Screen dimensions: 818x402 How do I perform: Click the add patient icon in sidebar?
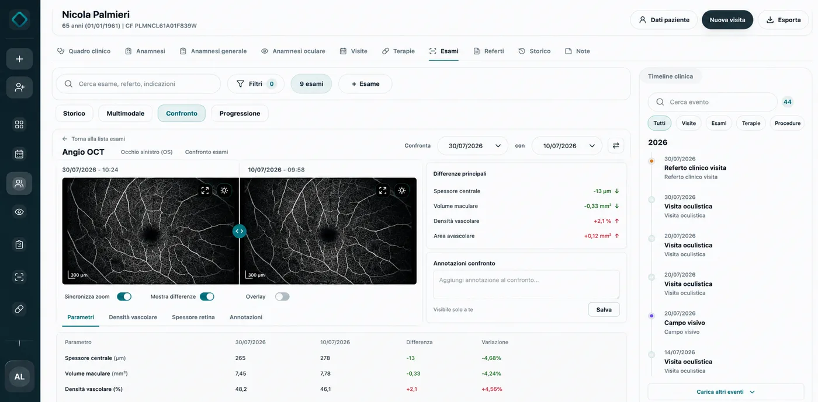pos(19,87)
